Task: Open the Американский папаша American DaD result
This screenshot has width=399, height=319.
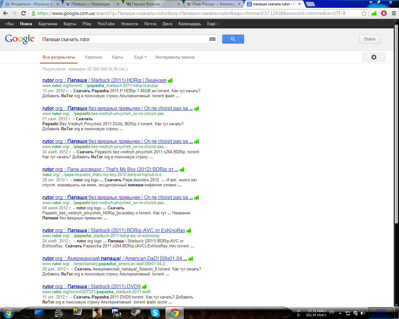Action: point(115,259)
